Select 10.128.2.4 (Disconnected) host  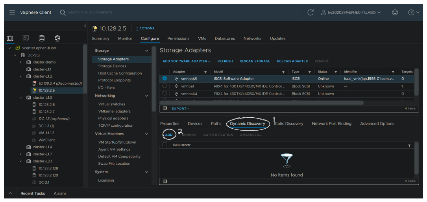pos(60,84)
